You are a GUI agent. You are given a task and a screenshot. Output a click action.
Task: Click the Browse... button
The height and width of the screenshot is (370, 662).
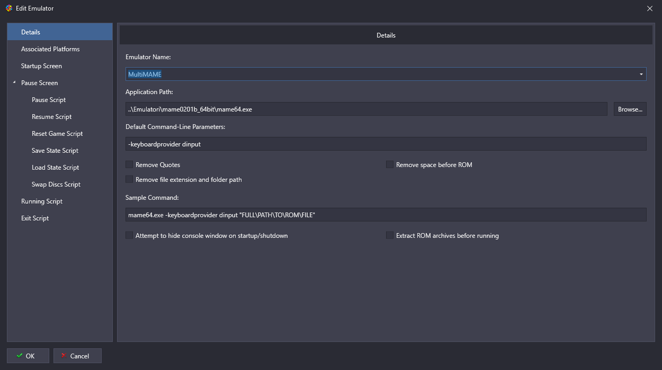630,109
